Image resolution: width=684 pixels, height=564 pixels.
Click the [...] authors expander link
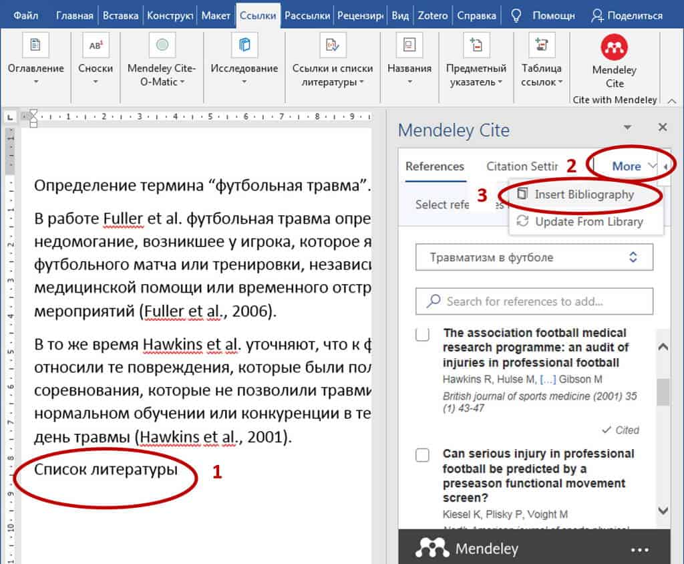tap(548, 380)
